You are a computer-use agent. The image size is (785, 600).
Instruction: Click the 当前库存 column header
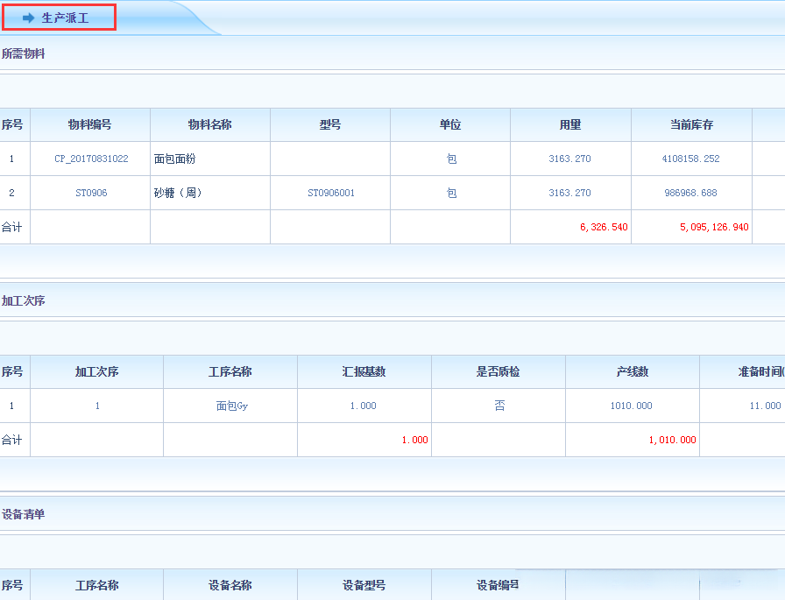pos(692,124)
